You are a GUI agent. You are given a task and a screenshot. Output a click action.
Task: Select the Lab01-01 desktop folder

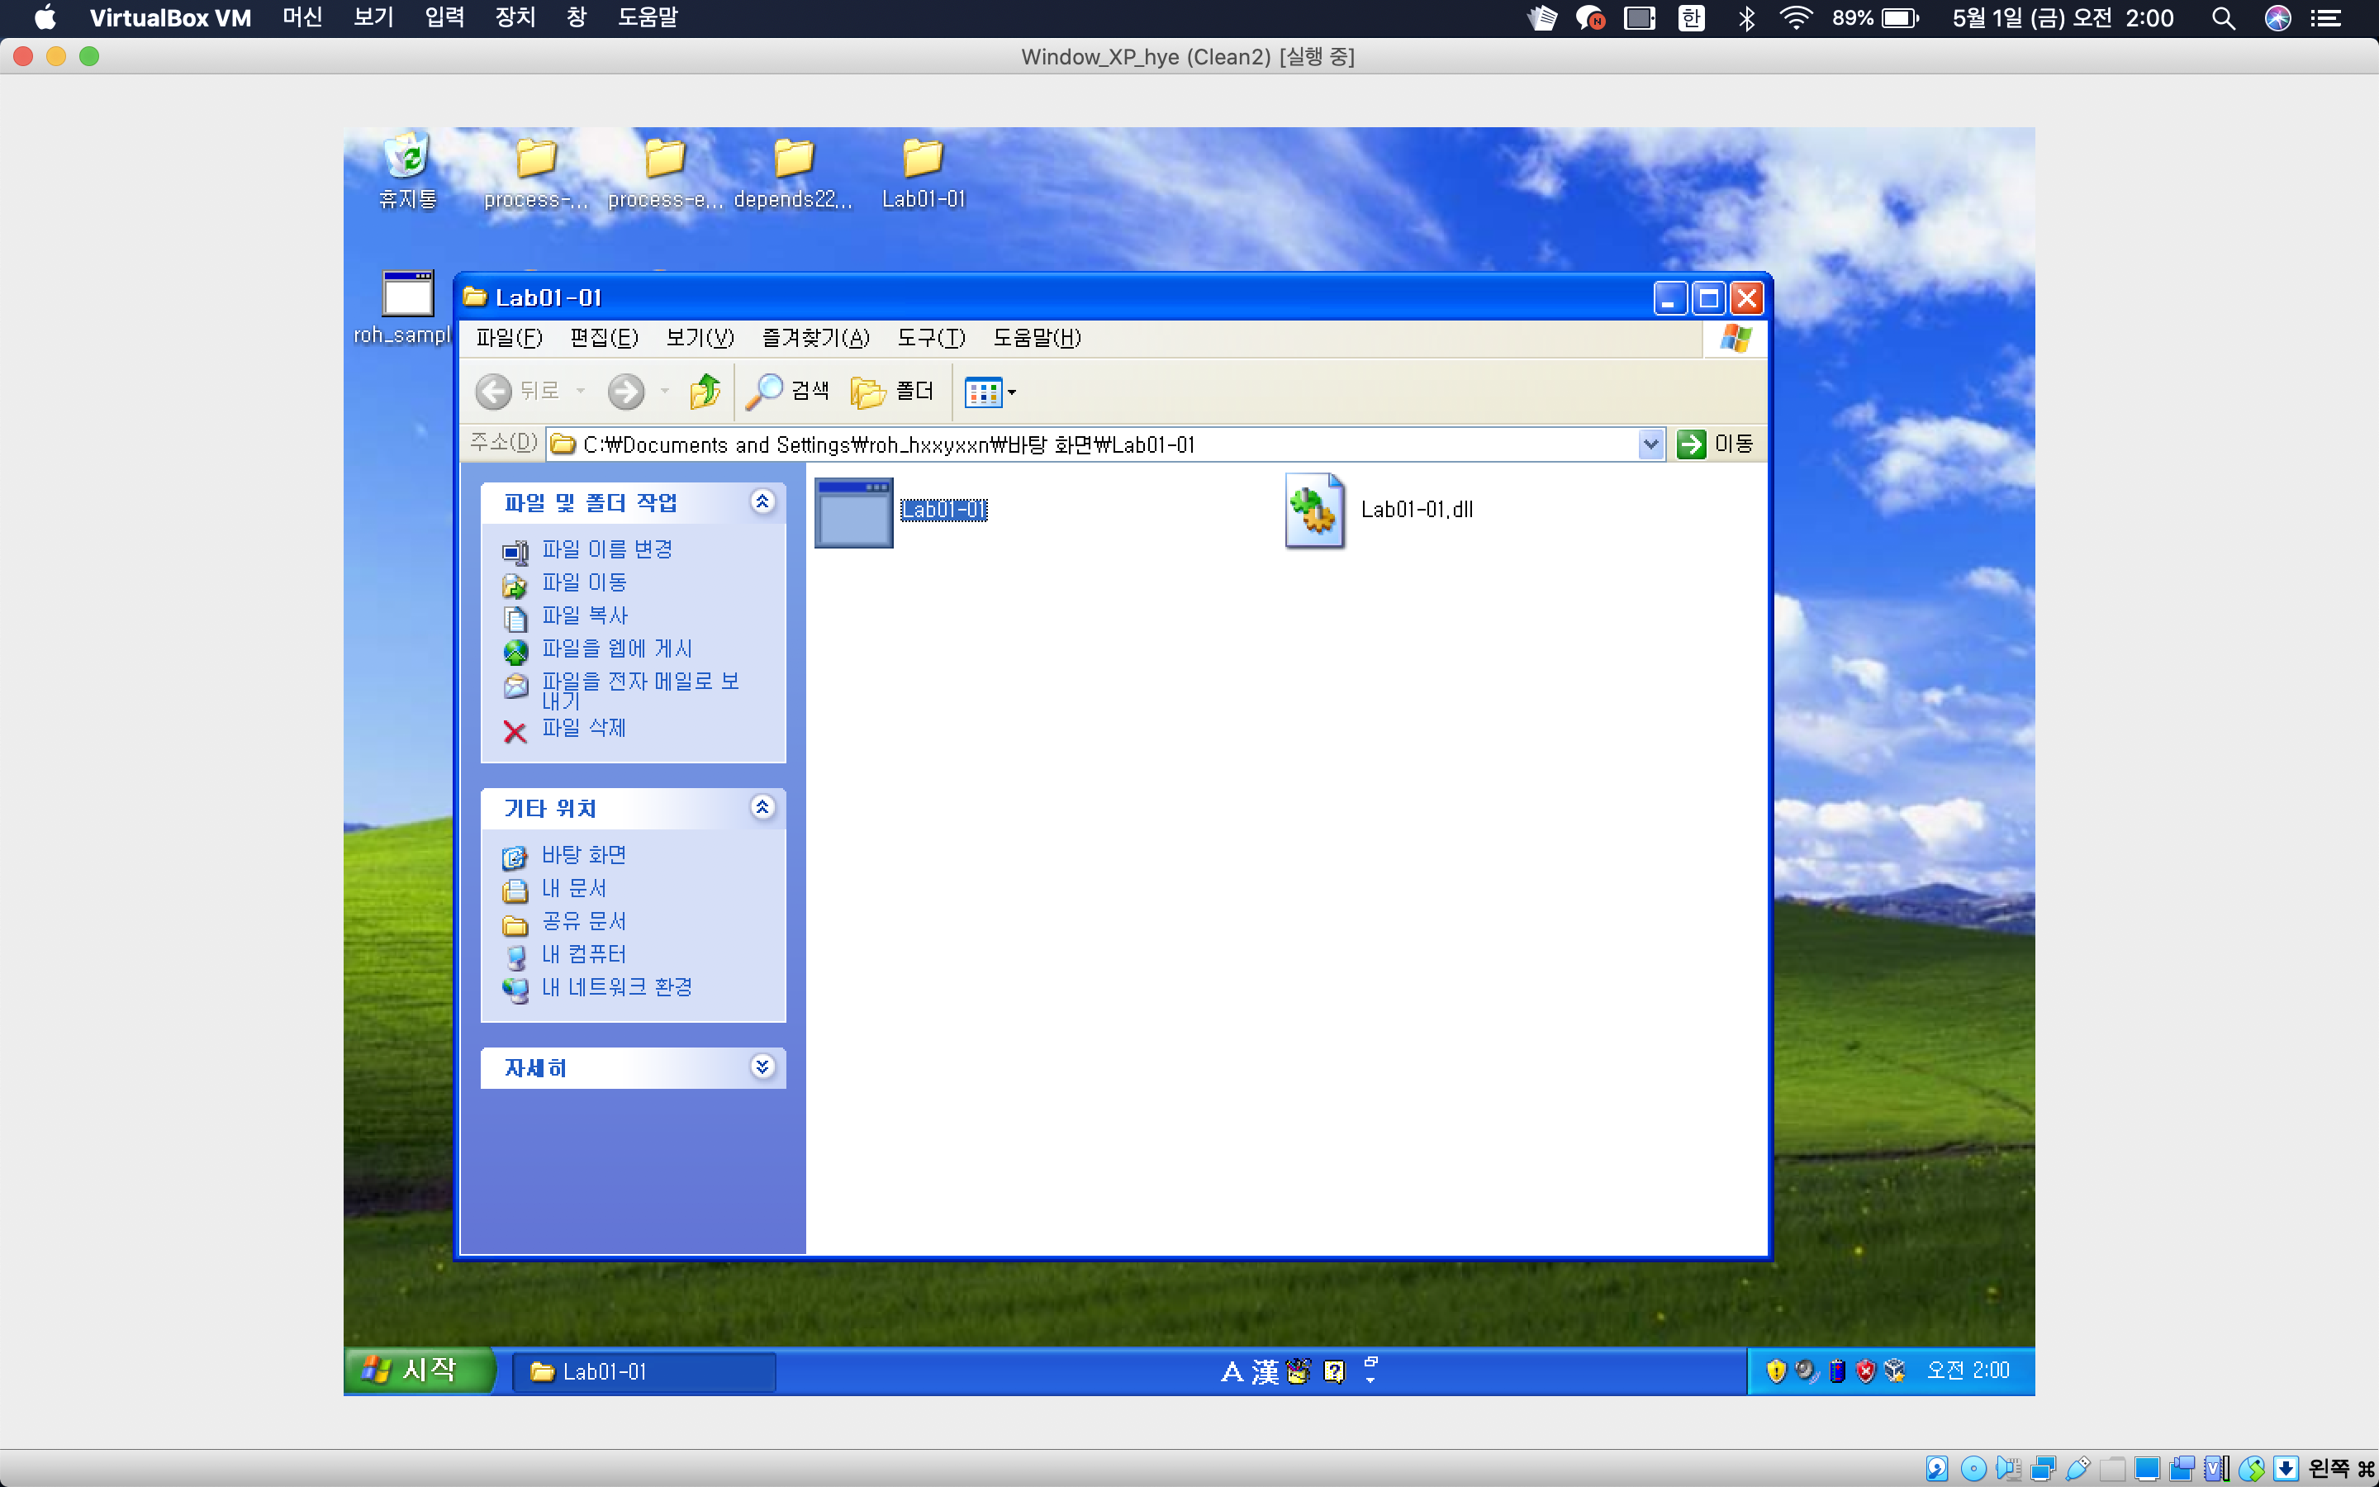tap(923, 173)
